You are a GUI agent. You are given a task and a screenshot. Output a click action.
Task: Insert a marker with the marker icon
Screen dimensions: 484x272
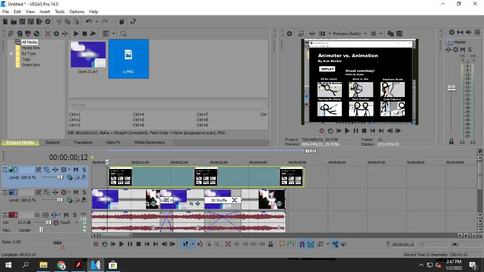[282, 244]
